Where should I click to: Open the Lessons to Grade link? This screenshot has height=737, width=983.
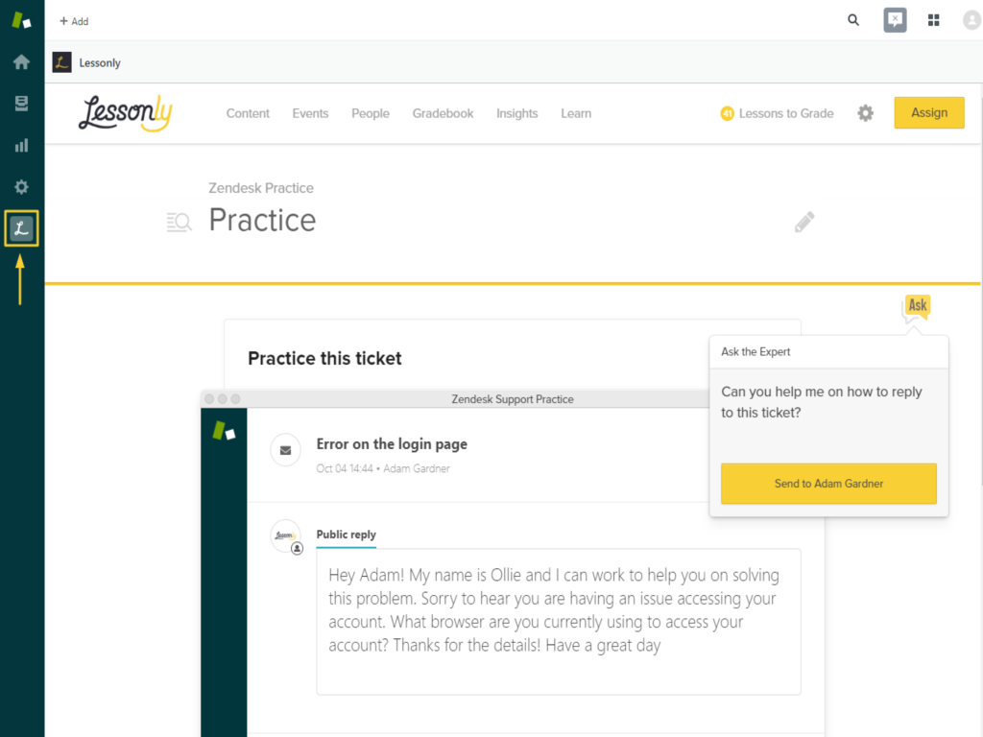pyautogui.click(x=777, y=113)
